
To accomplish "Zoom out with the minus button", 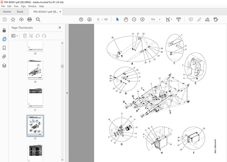I will (x=134, y=19).
